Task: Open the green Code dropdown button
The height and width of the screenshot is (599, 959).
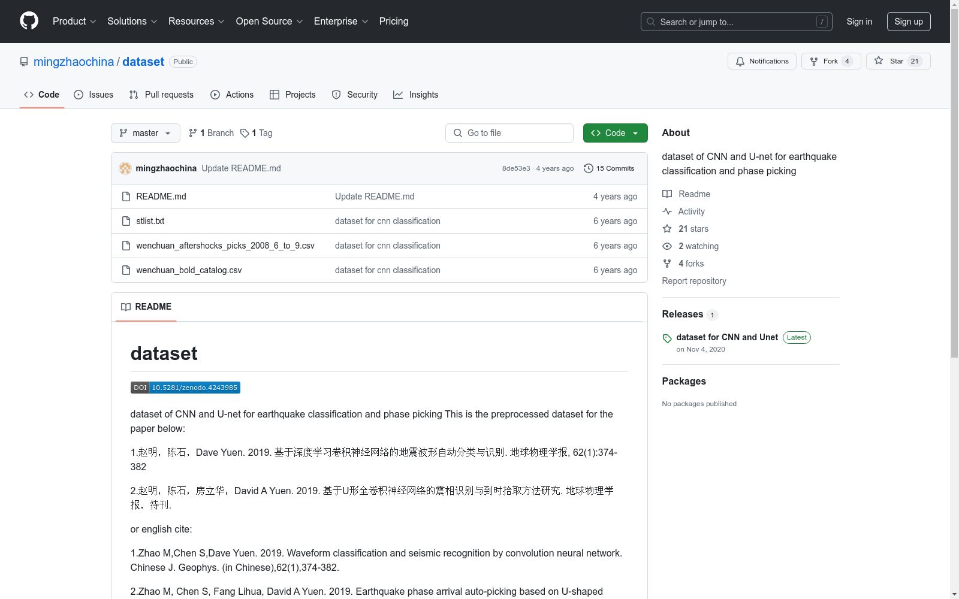Action: (x=615, y=133)
